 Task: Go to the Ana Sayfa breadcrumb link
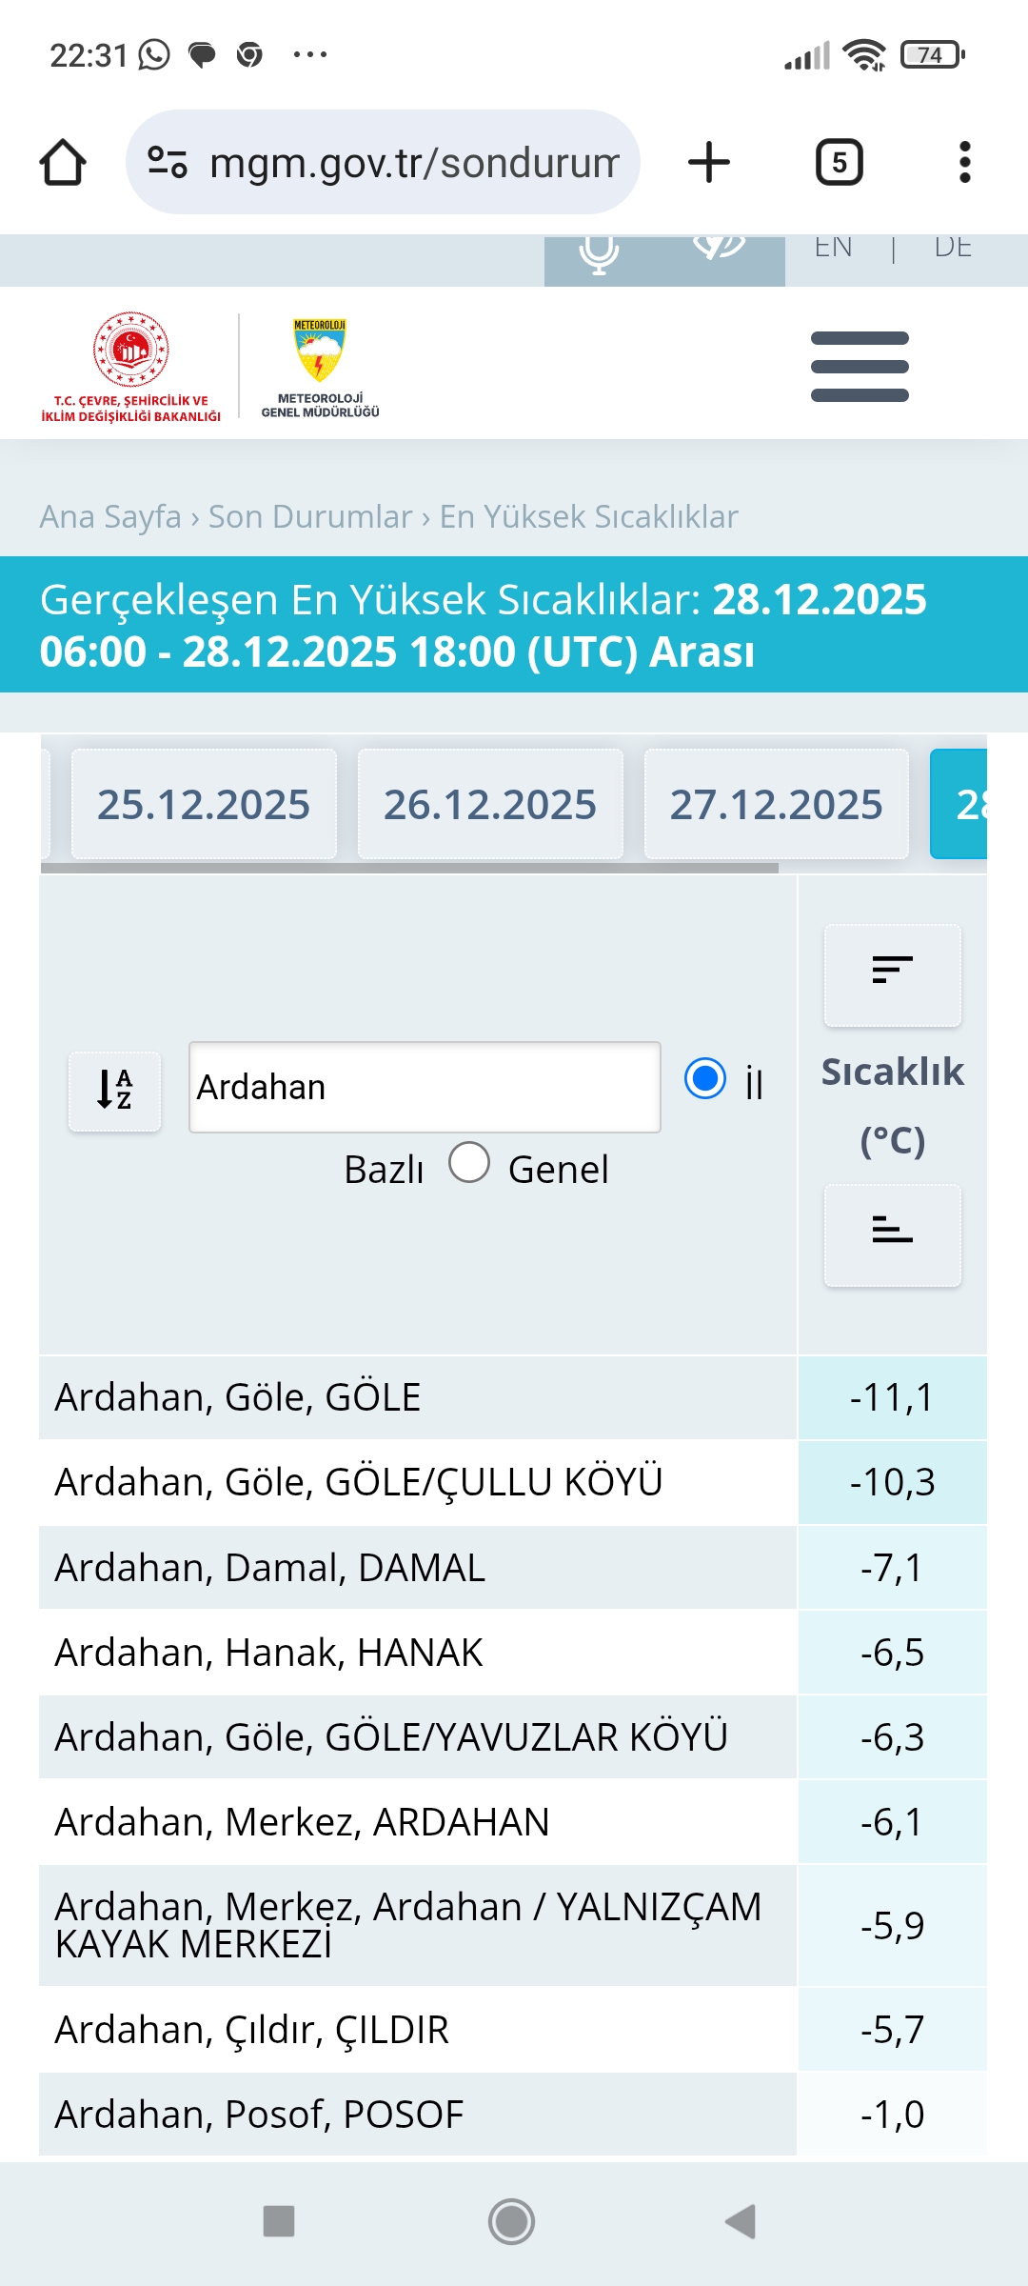(x=110, y=516)
